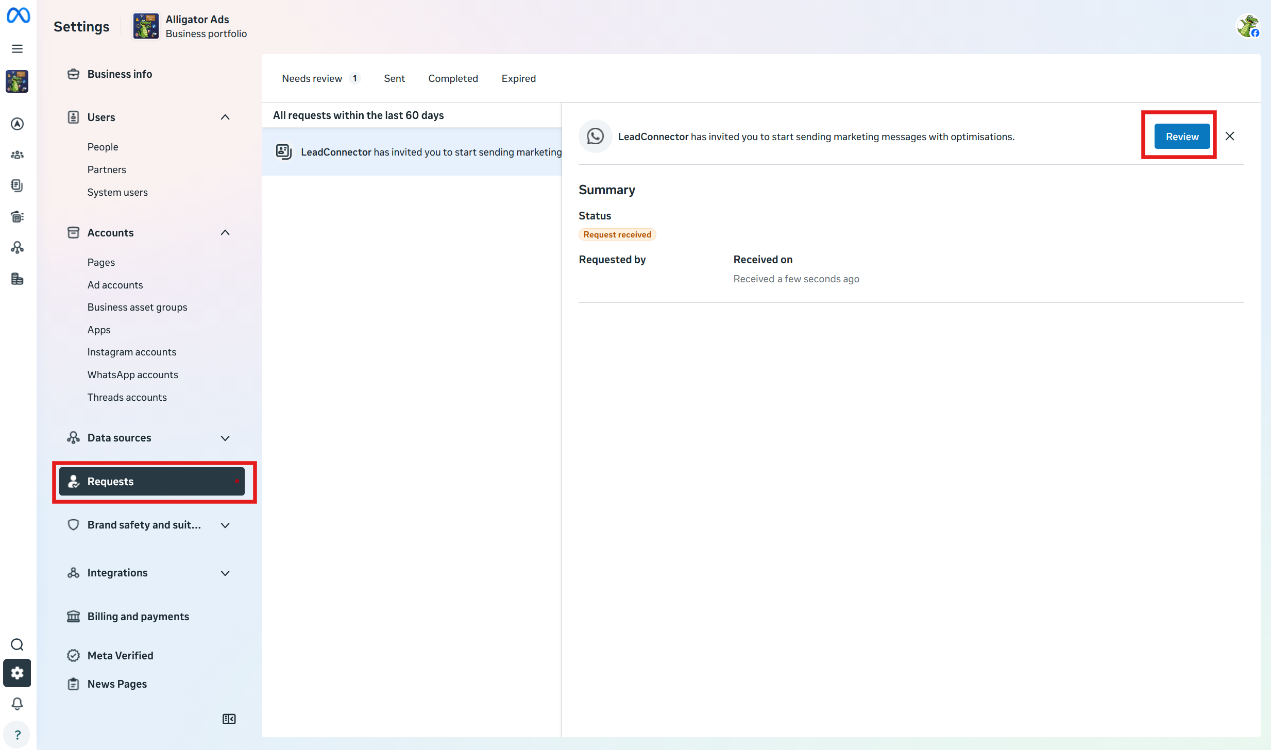Click the 'All requests within the last 60 days' heading
Image resolution: width=1271 pixels, height=750 pixels.
pyautogui.click(x=358, y=115)
